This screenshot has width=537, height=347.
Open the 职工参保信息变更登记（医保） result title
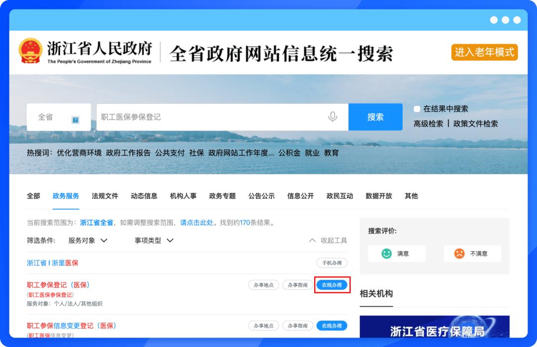(x=71, y=326)
